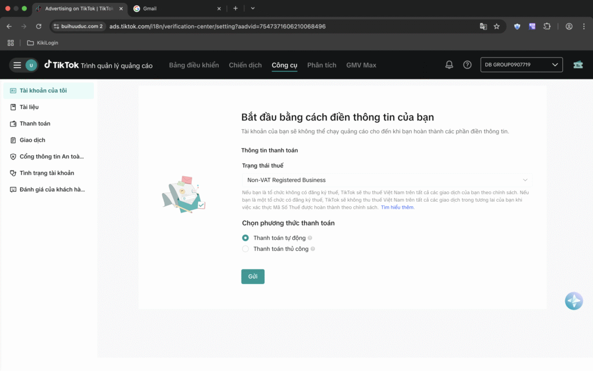Select Thanh toán tự động payment option
Screen dimensions: 593x371
[x=245, y=238]
